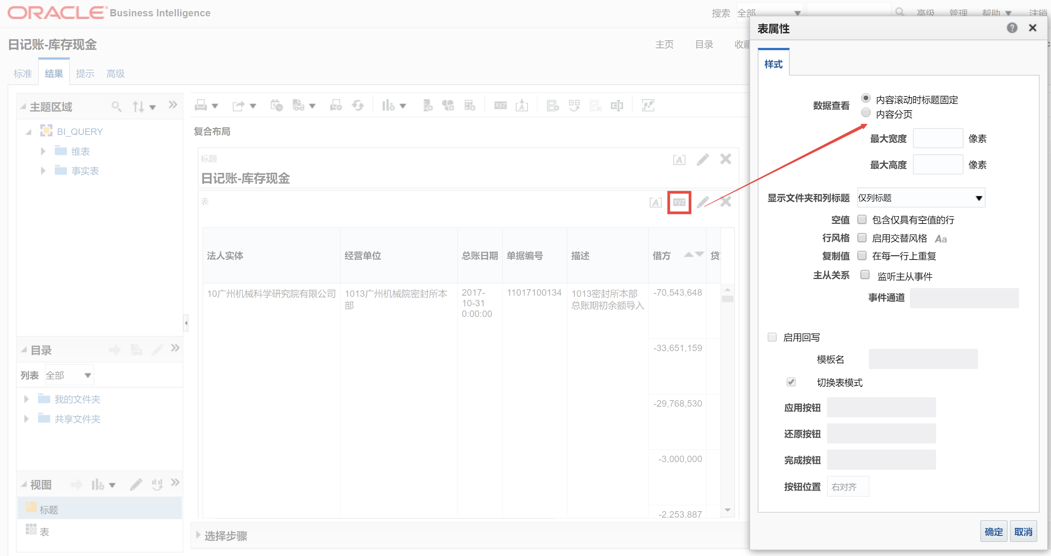
Task: Click the table's vertical scrollbar down arrow
Action: coord(727,510)
